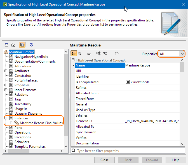
Task: Click the tree vertical scrollbar thumb
Action: 66,95
